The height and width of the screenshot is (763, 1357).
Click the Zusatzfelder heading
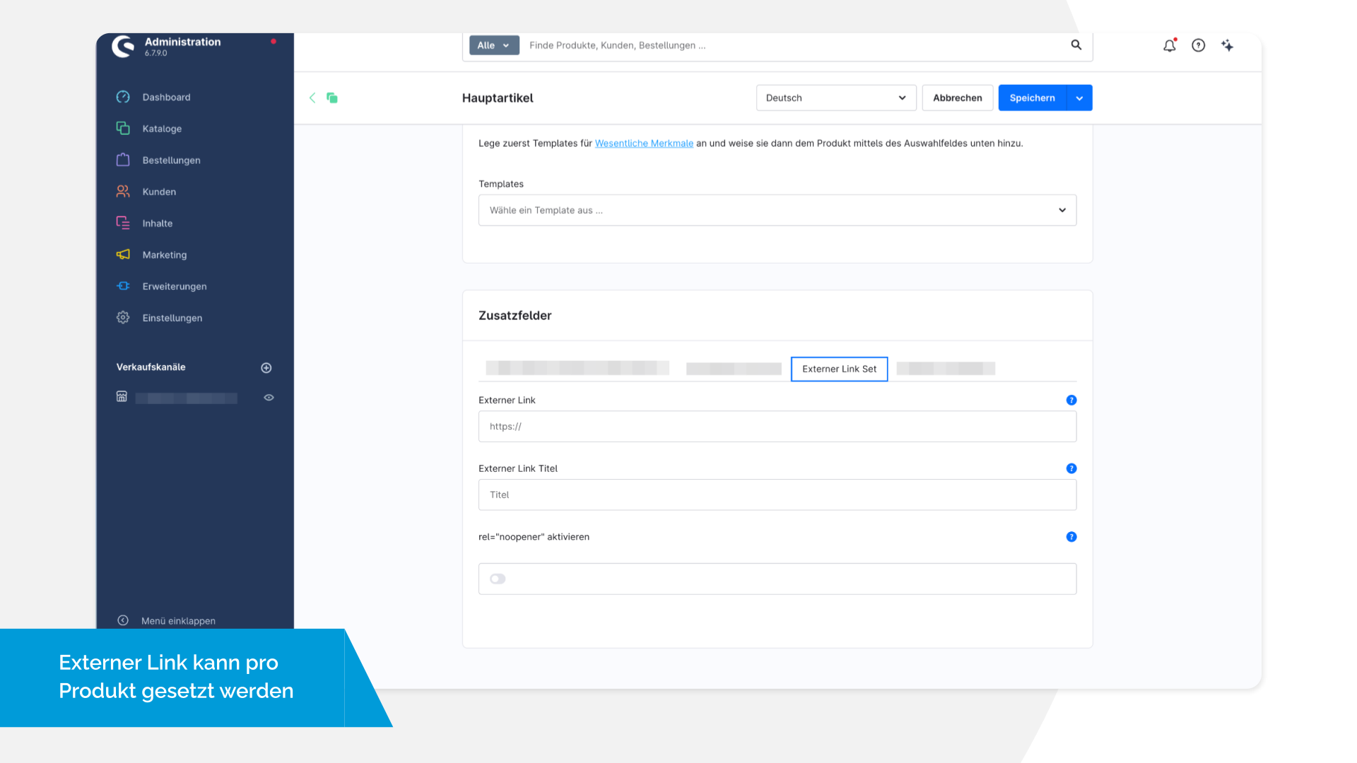tap(515, 316)
